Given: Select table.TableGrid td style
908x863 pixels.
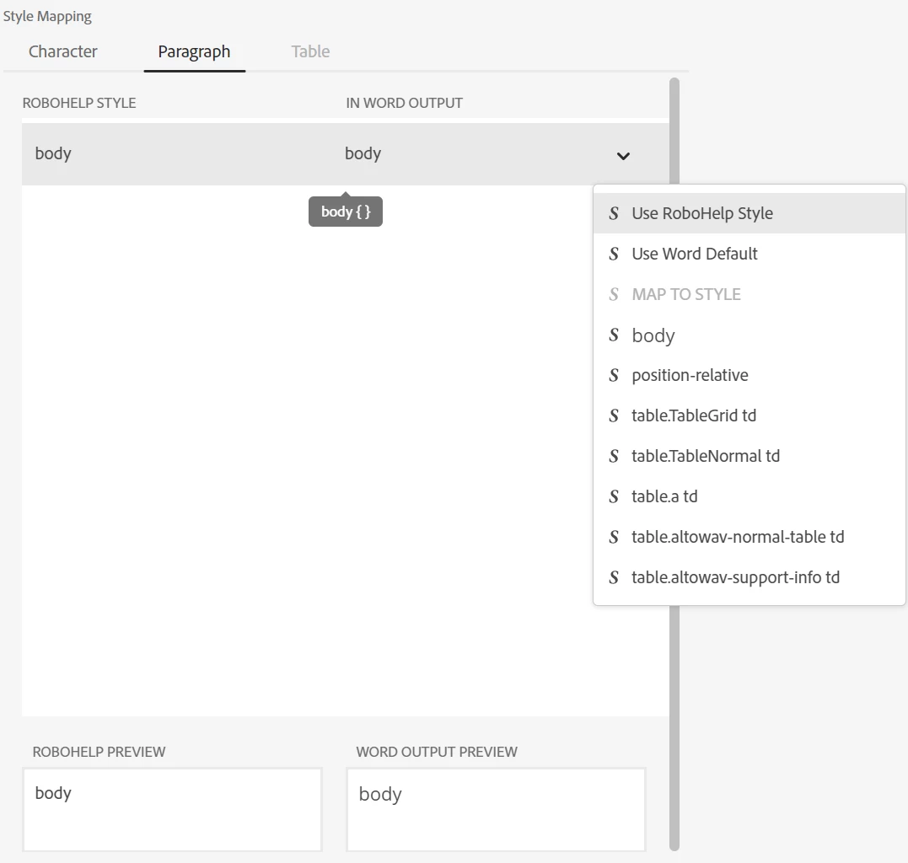Looking at the screenshot, I should 749,415.
